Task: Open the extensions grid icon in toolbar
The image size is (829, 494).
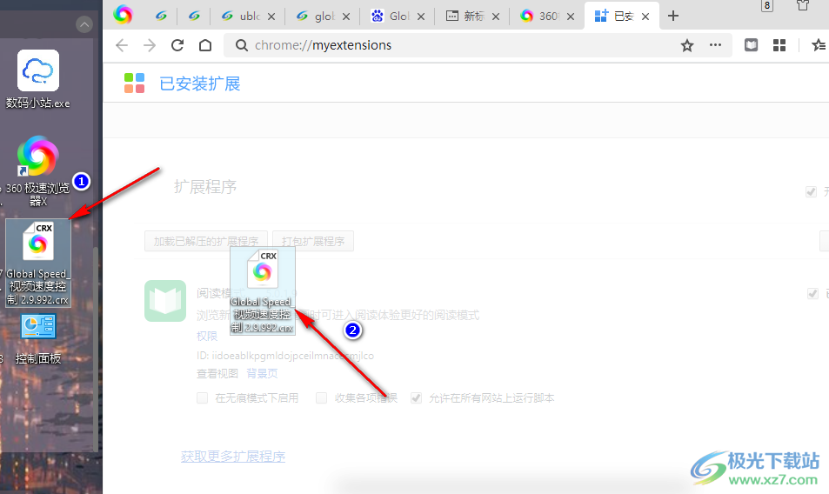Action: click(779, 45)
